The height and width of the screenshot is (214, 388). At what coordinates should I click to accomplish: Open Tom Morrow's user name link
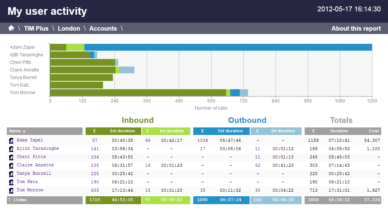[30, 190]
